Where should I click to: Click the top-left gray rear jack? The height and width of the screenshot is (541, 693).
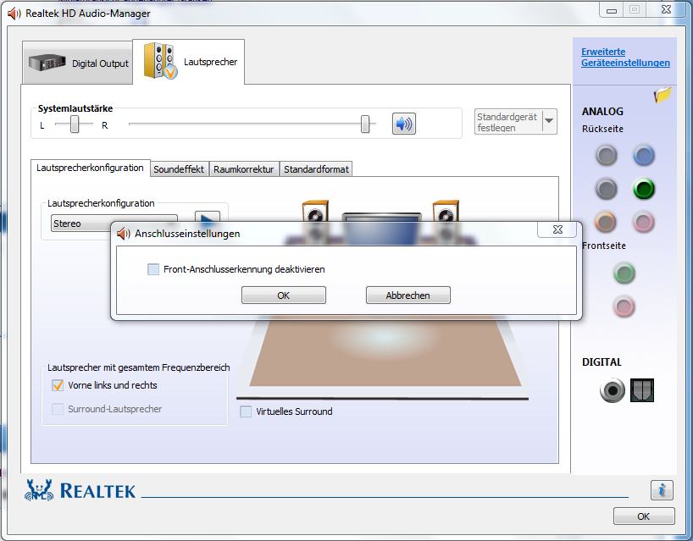click(606, 156)
